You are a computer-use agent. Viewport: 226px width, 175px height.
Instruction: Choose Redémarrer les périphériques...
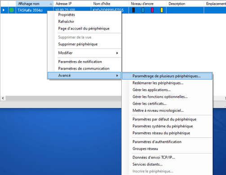[167, 83]
